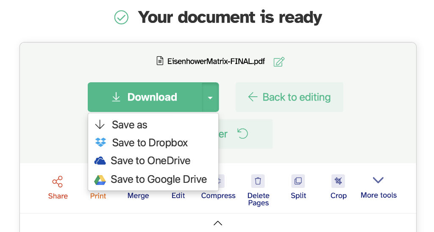The width and height of the screenshot is (434, 232).
Task: Select the Crop tool icon
Action: [x=338, y=182]
